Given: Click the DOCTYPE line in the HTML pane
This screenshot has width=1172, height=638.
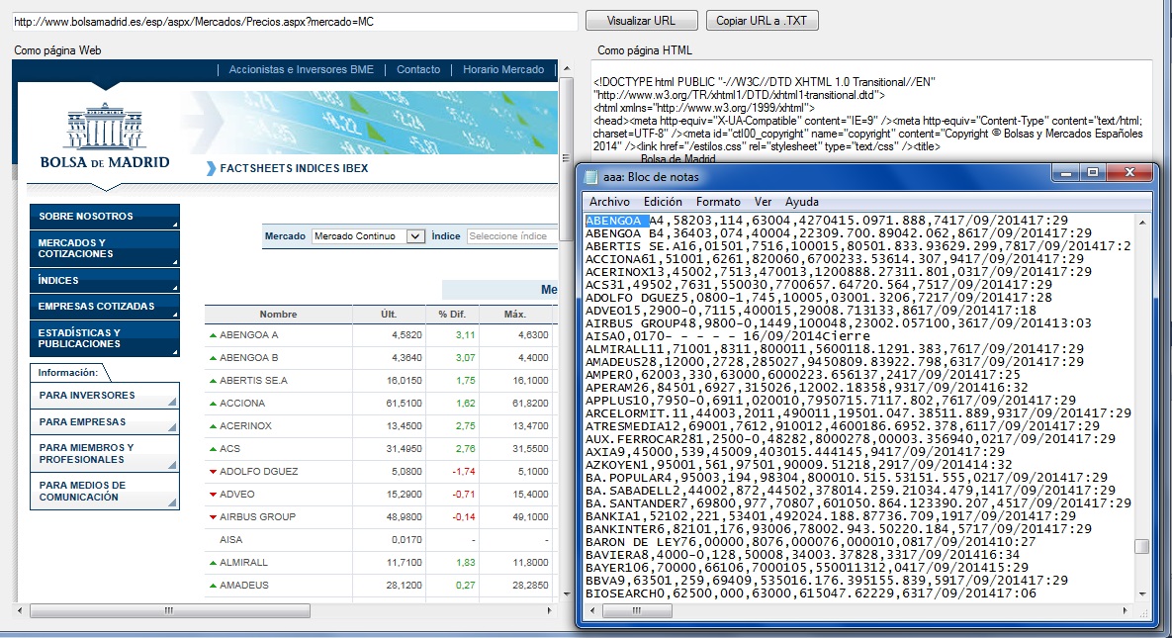Looking at the screenshot, I should click(764, 82).
